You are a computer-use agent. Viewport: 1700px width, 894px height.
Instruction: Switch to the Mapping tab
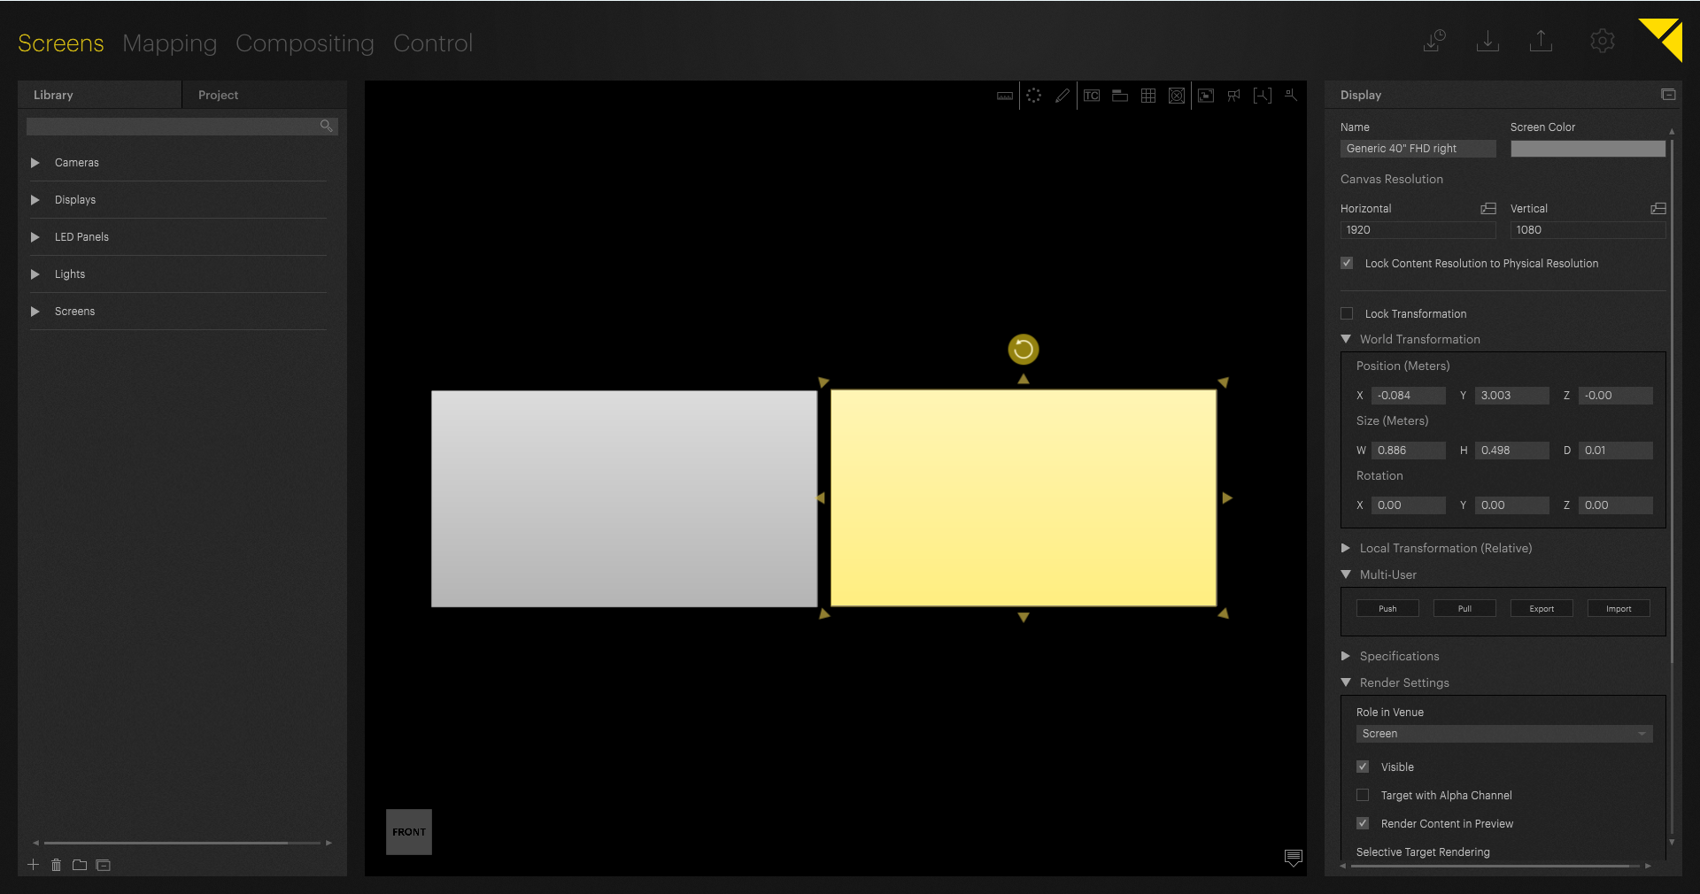point(169,43)
